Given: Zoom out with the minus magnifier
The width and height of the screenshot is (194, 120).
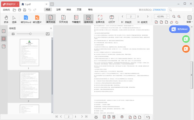Looking at the screenshot, I should pos(174,16).
